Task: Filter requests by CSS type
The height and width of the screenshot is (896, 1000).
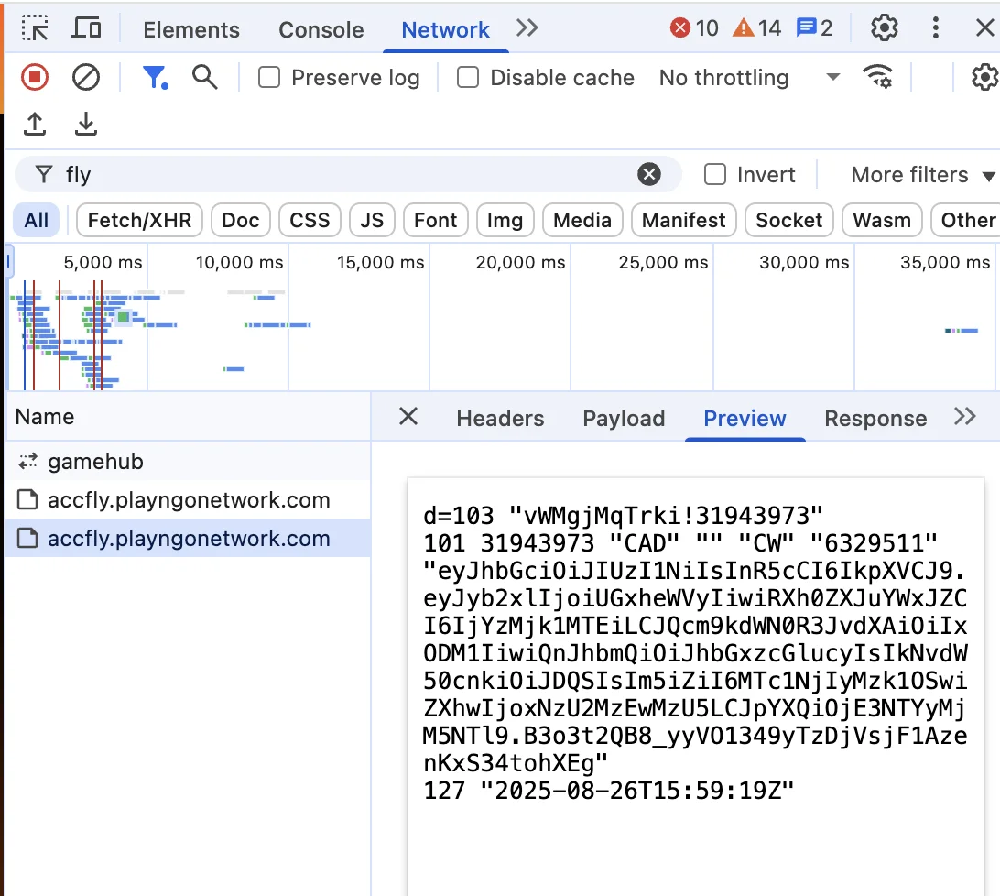Action: pyautogui.click(x=310, y=220)
